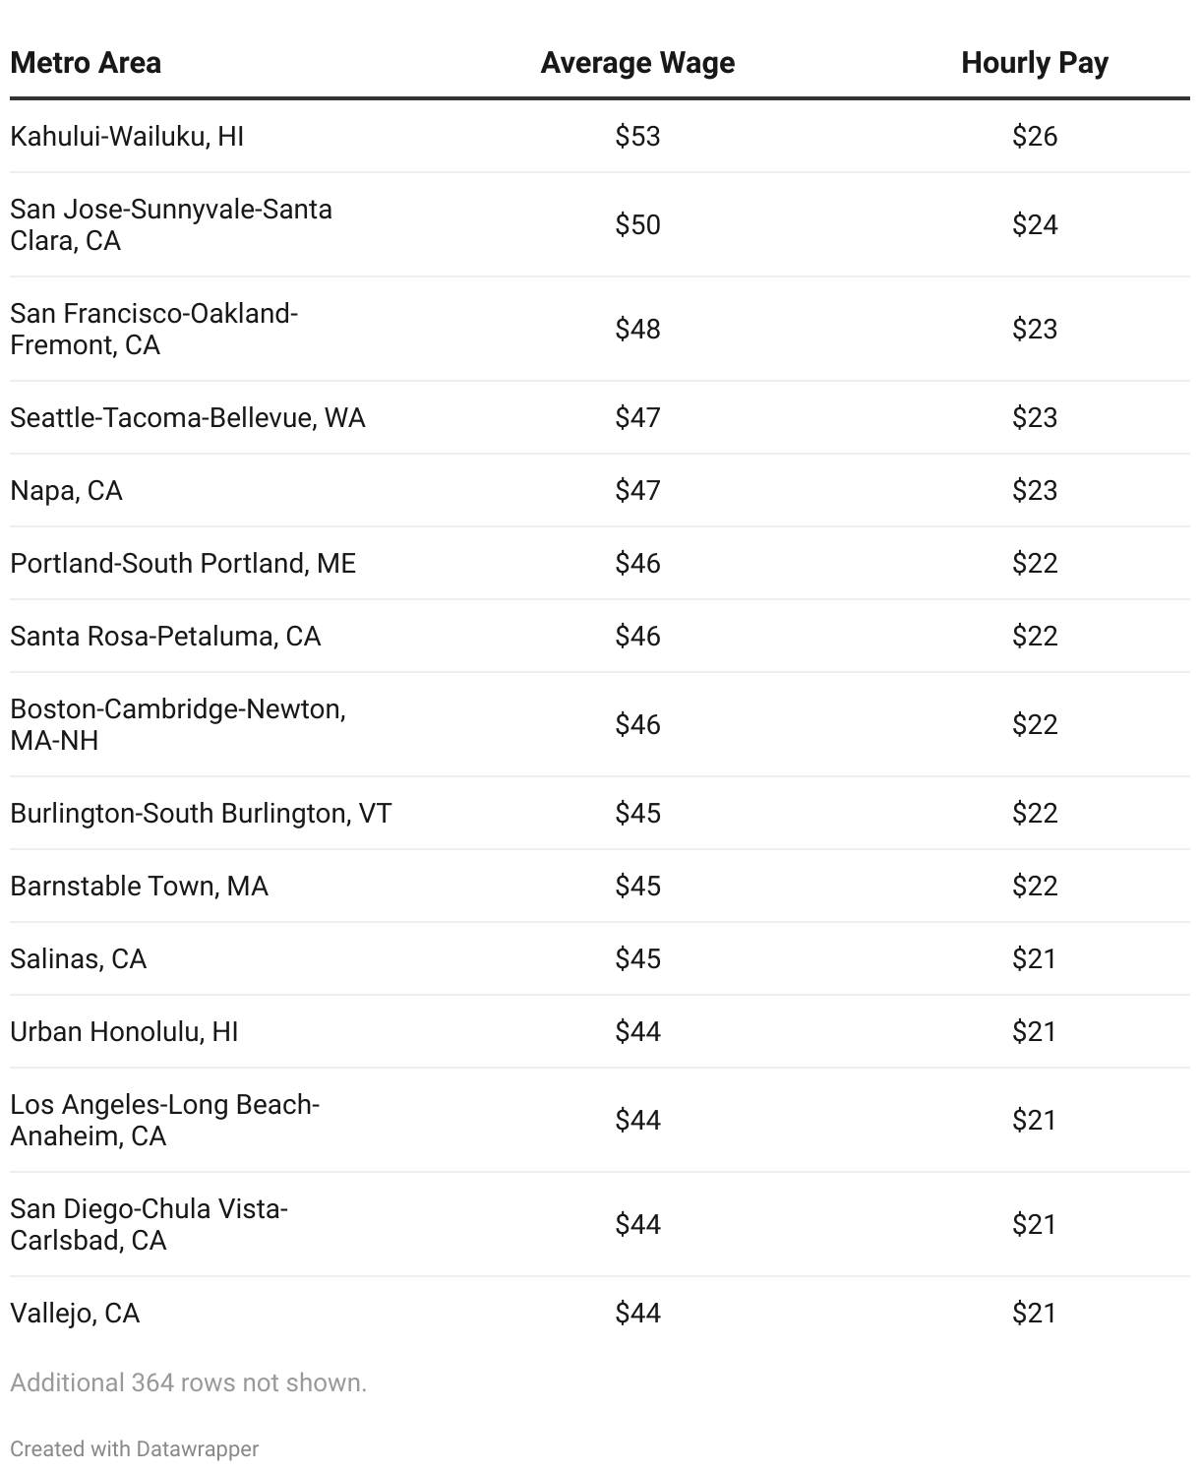Select Urban Honolulu, HI row
Screen dimensions: 1200x1472
point(124,1031)
